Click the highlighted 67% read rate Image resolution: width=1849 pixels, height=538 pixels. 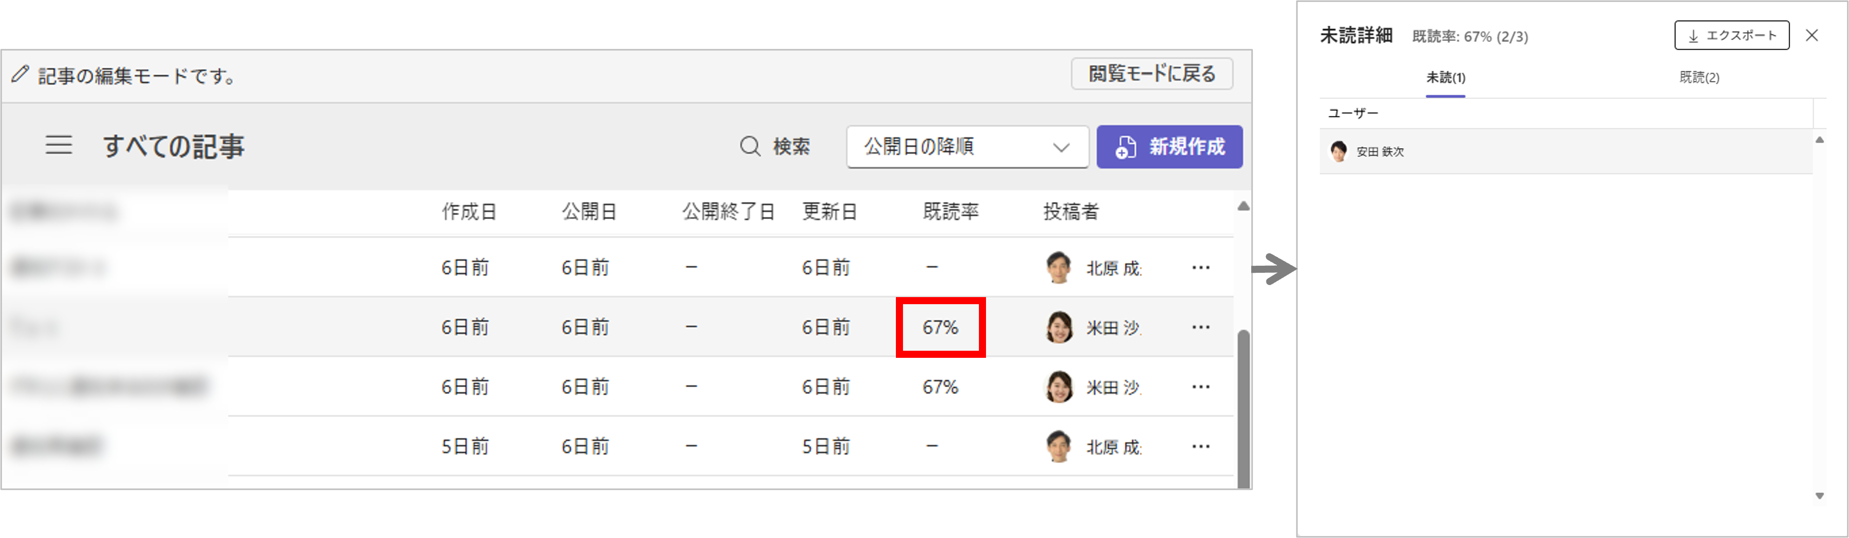(x=940, y=327)
